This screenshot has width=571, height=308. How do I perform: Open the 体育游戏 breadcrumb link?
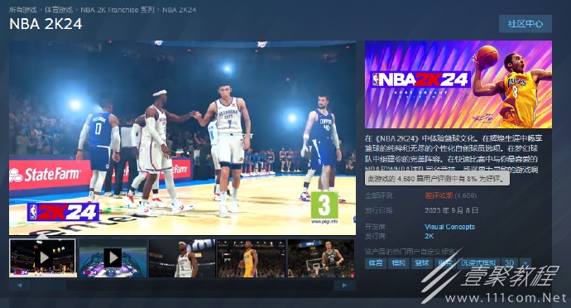click(x=59, y=10)
